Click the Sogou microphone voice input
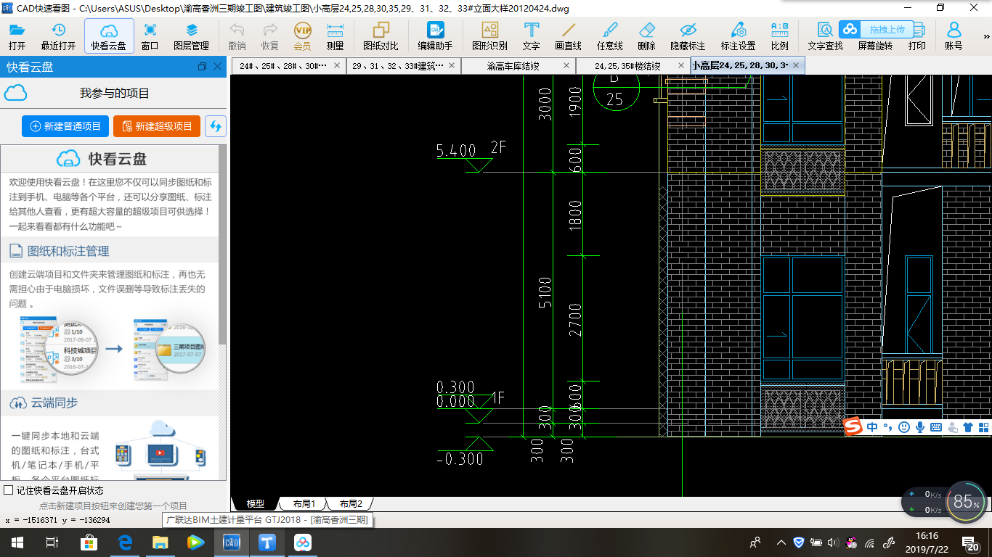992x557 pixels. point(919,427)
